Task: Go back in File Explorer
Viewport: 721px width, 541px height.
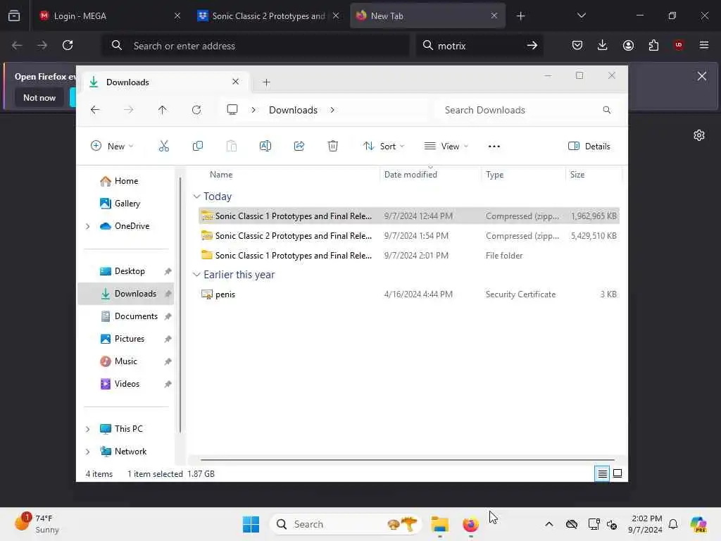Action: tap(95, 110)
